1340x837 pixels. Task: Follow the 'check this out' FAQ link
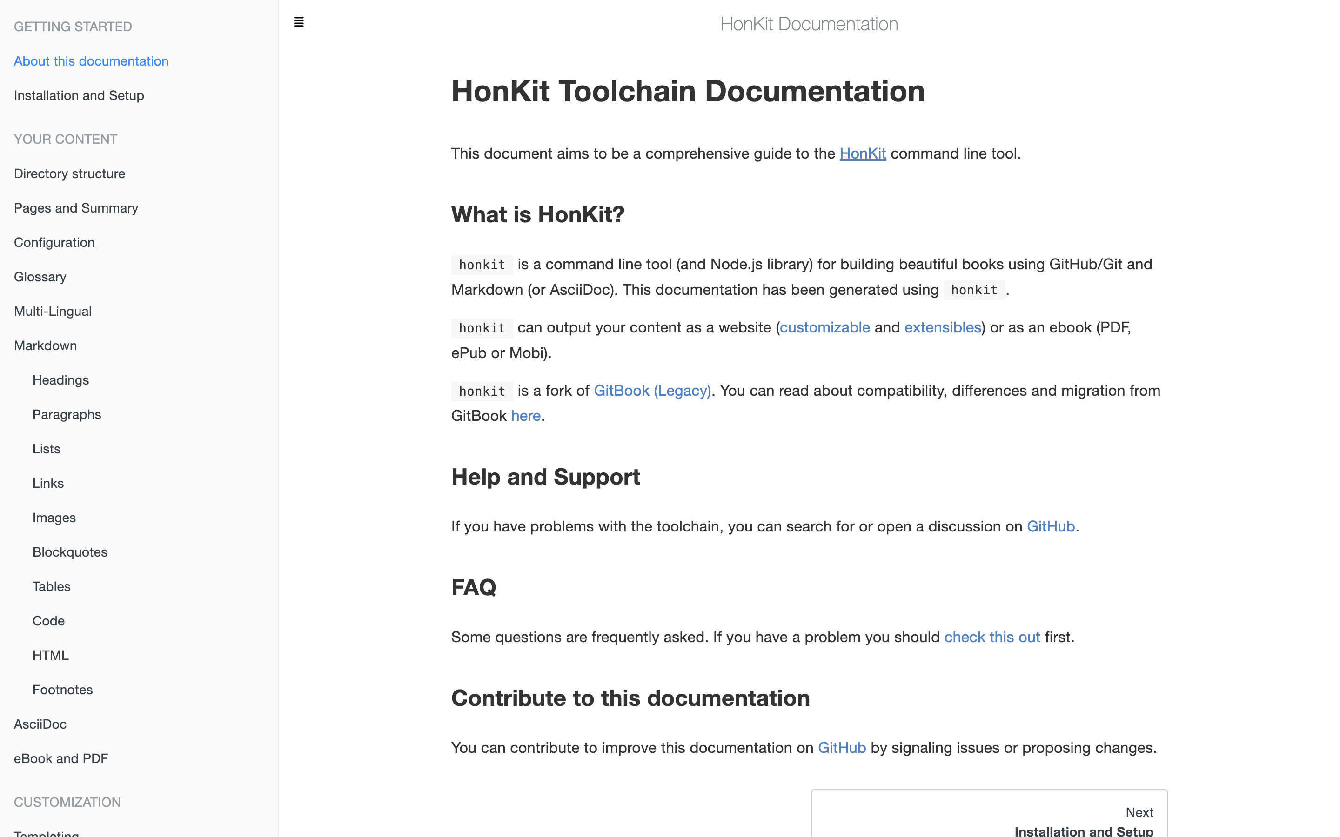pyautogui.click(x=992, y=637)
